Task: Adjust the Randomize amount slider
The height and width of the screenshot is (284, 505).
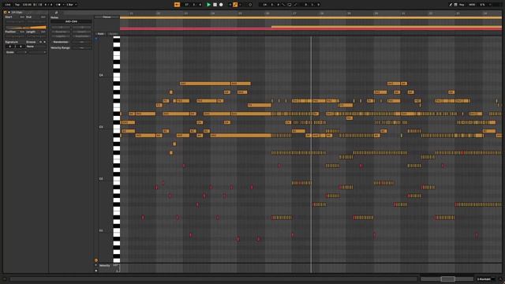Action: [81, 42]
